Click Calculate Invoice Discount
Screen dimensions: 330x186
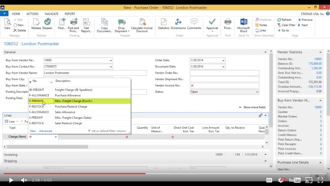tap(142, 25)
